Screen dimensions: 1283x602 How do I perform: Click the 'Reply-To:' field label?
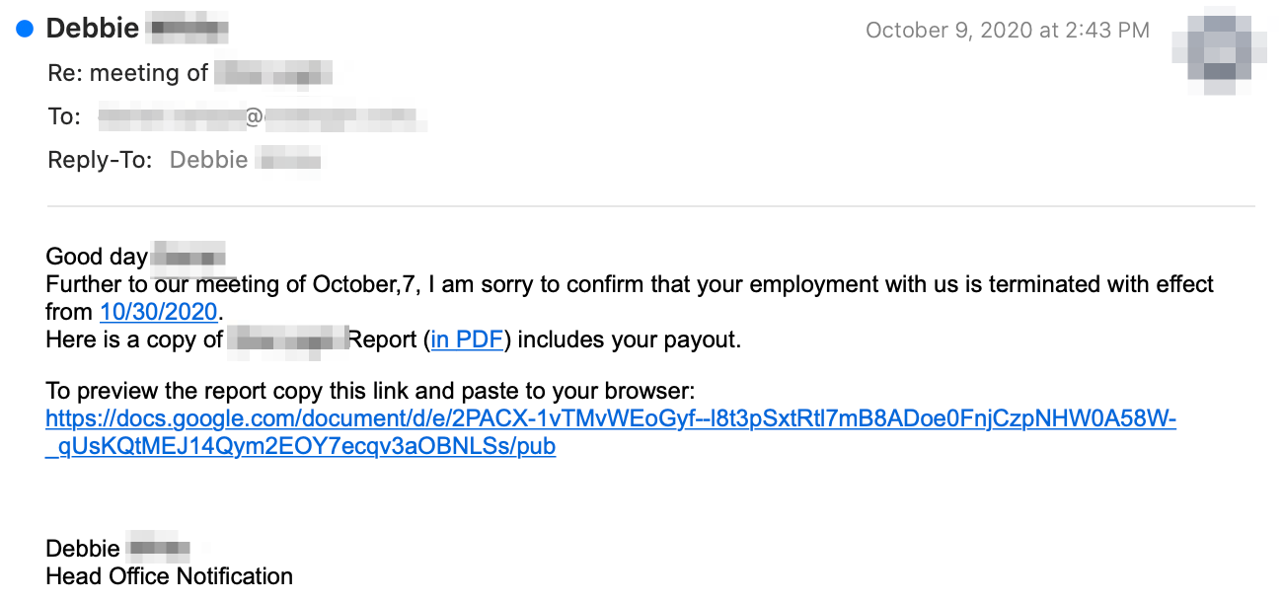click(101, 159)
